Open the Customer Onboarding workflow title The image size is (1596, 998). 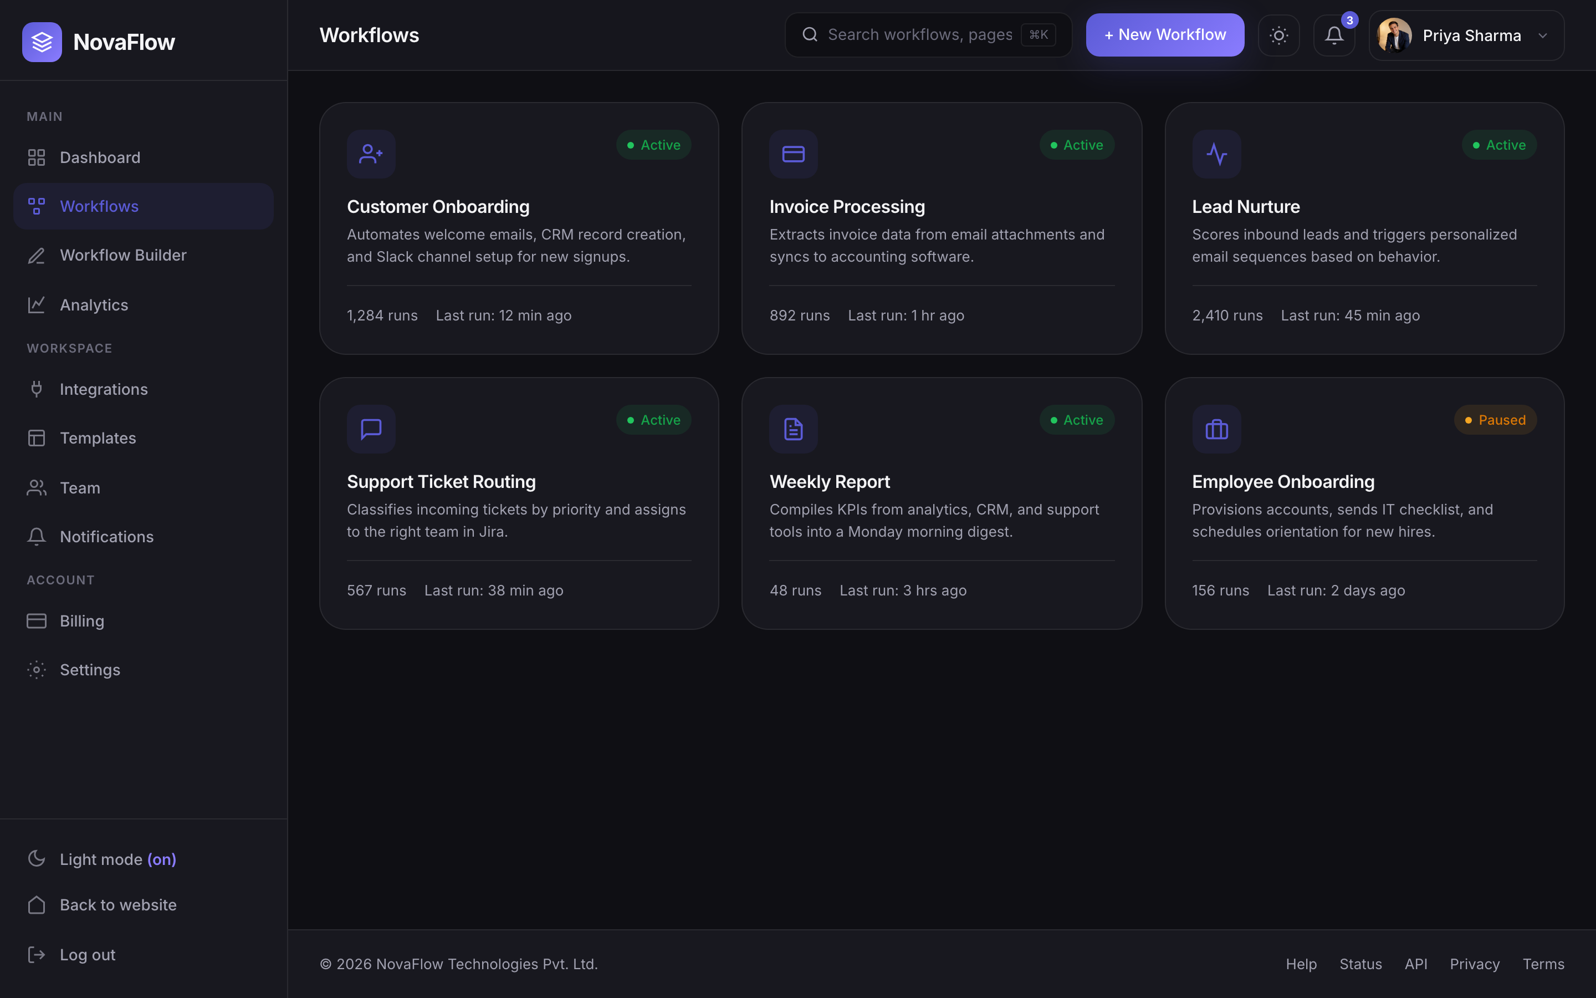coord(438,207)
